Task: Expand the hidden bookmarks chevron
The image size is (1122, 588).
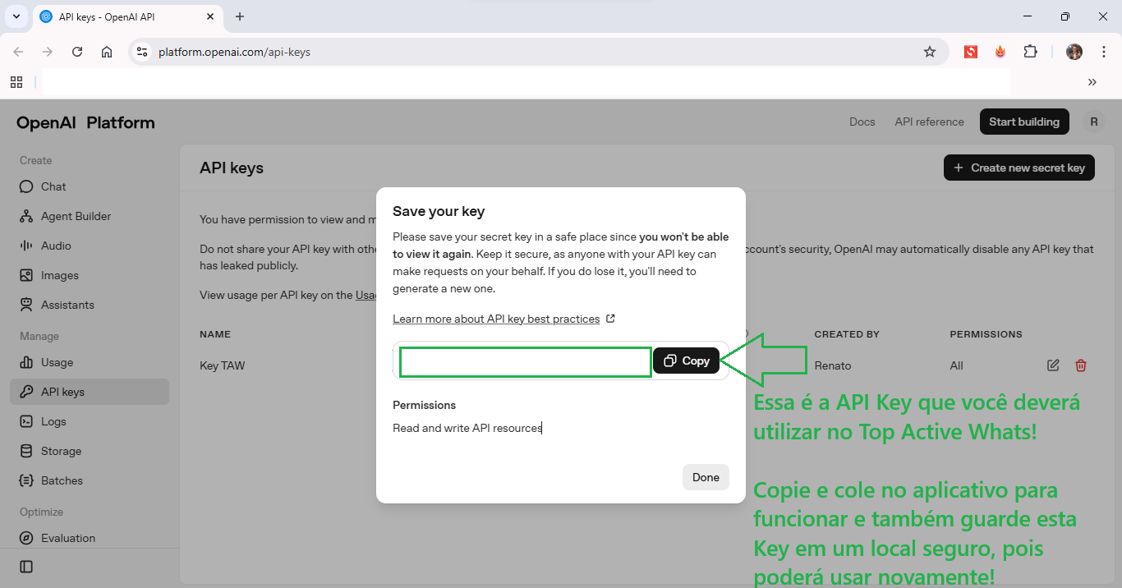Action: click(1092, 82)
